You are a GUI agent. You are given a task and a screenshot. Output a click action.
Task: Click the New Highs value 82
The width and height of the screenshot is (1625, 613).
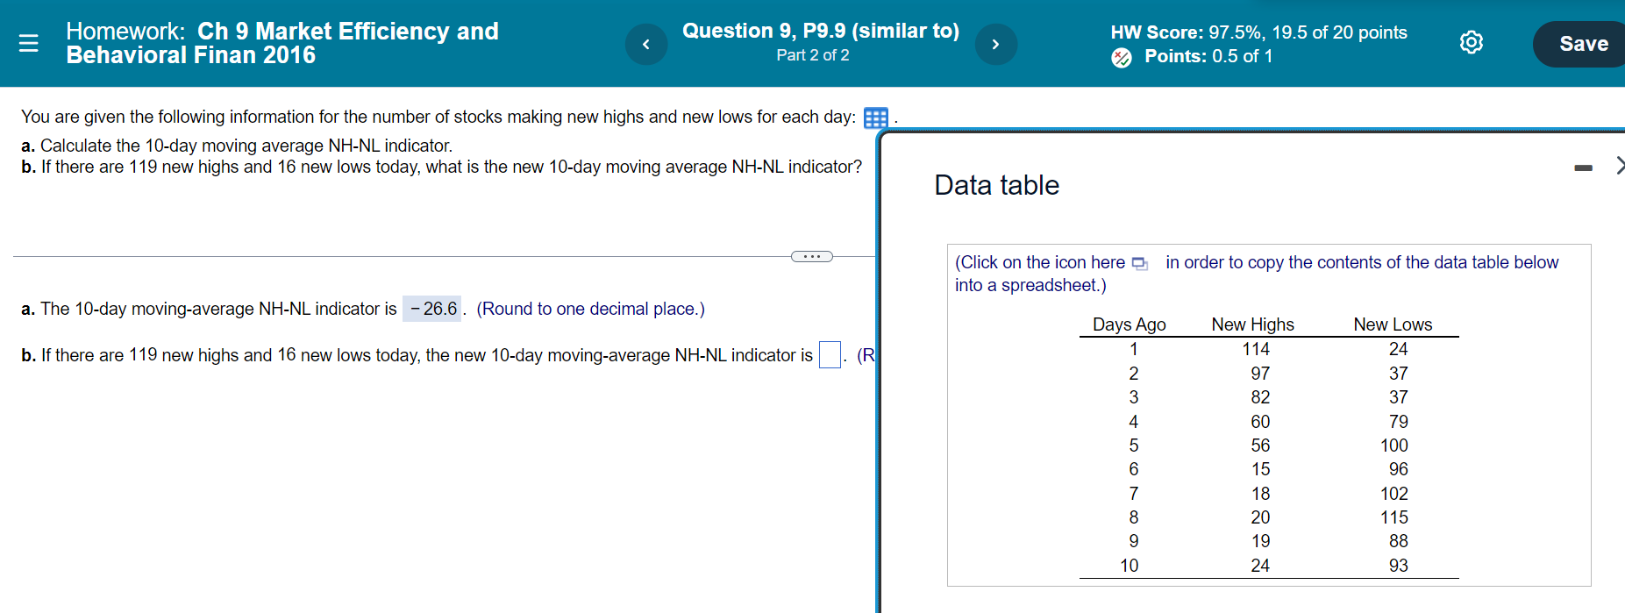click(1260, 397)
